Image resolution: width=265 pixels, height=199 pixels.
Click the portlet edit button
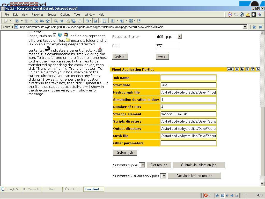230,69
